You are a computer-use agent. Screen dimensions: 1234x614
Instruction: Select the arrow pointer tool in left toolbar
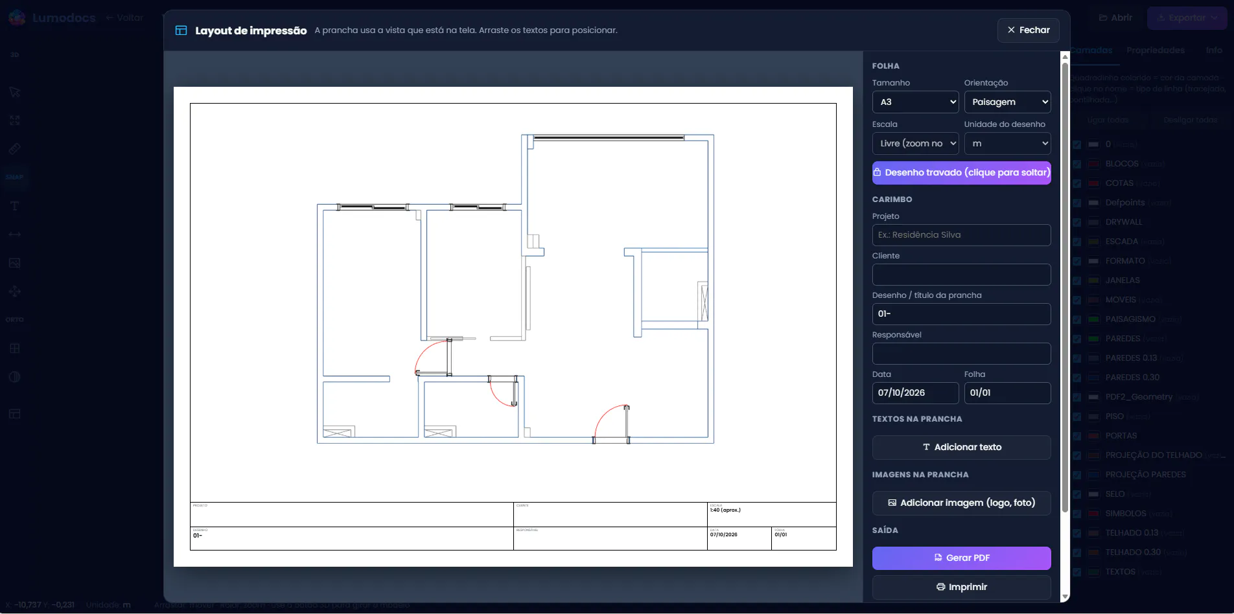pos(15,92)
